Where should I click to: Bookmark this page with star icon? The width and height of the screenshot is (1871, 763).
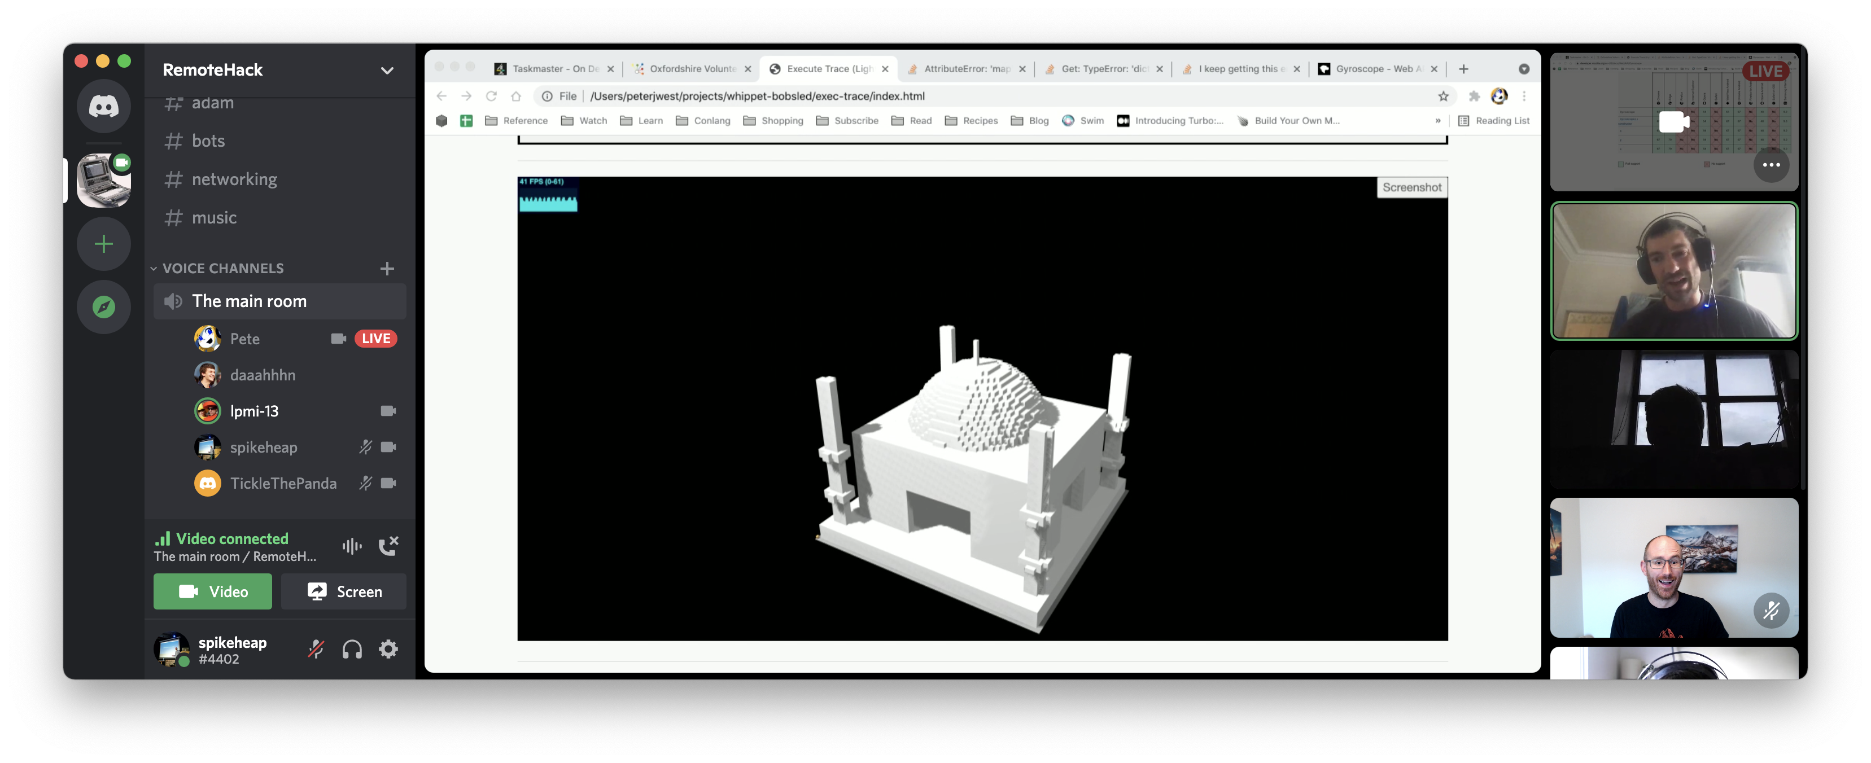pos(1443,96)
